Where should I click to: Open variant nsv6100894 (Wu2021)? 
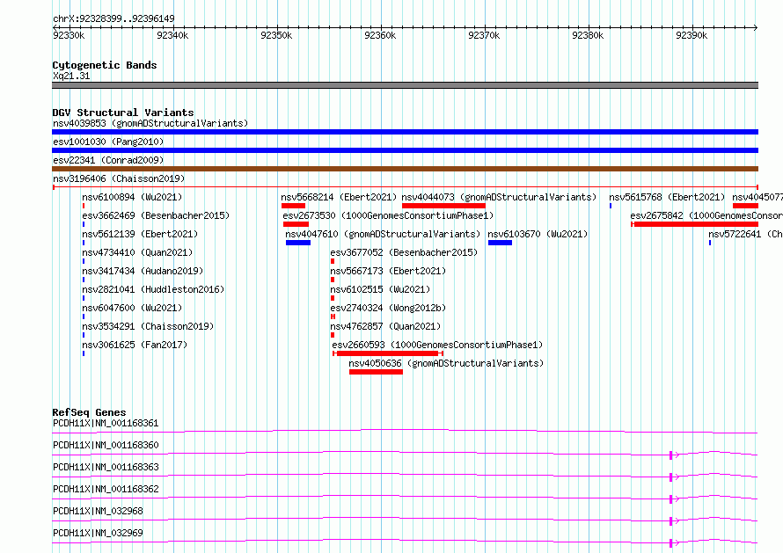coord(132,197)
